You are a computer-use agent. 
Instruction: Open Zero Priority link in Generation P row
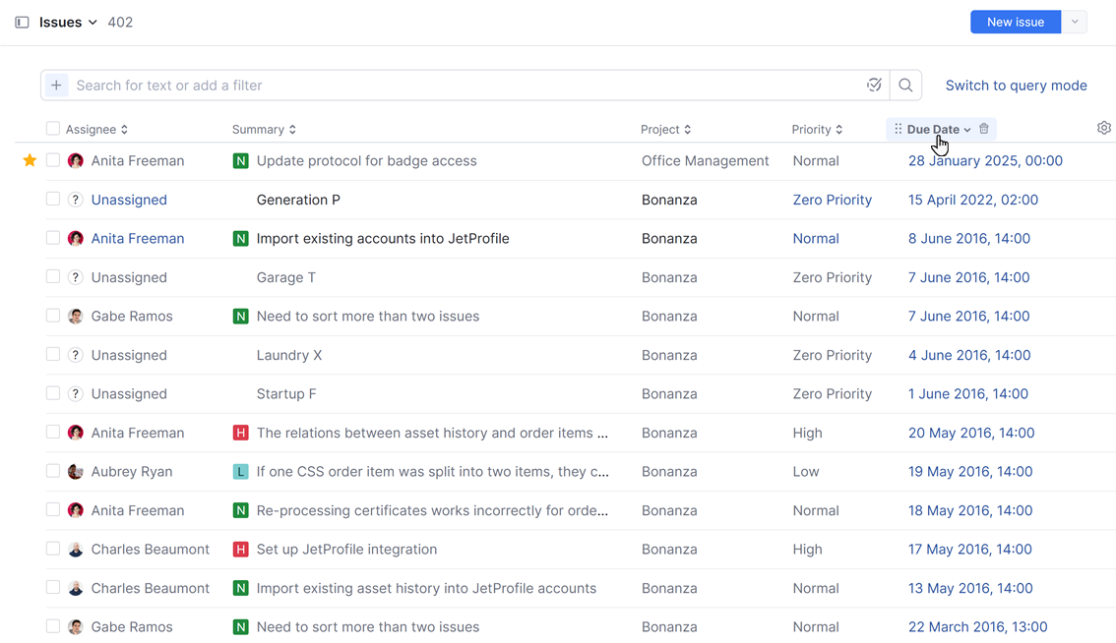click(832, 200)
